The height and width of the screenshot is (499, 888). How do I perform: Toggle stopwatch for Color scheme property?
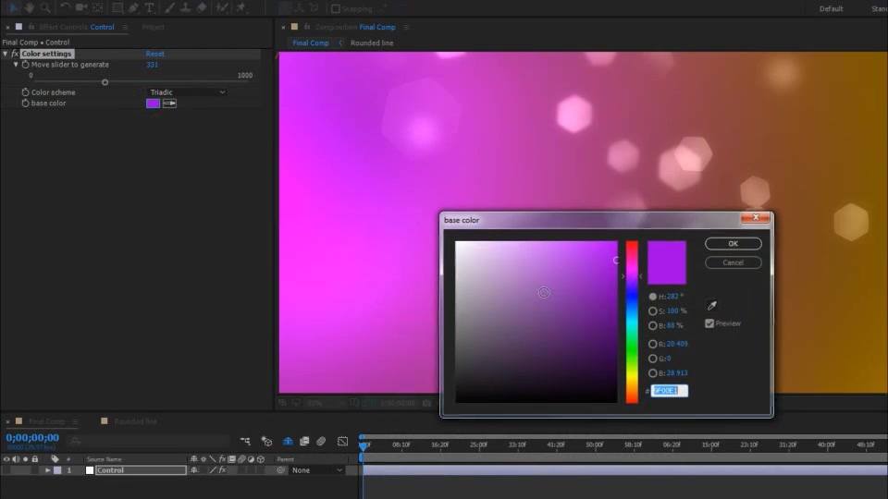tap(25, 92)
